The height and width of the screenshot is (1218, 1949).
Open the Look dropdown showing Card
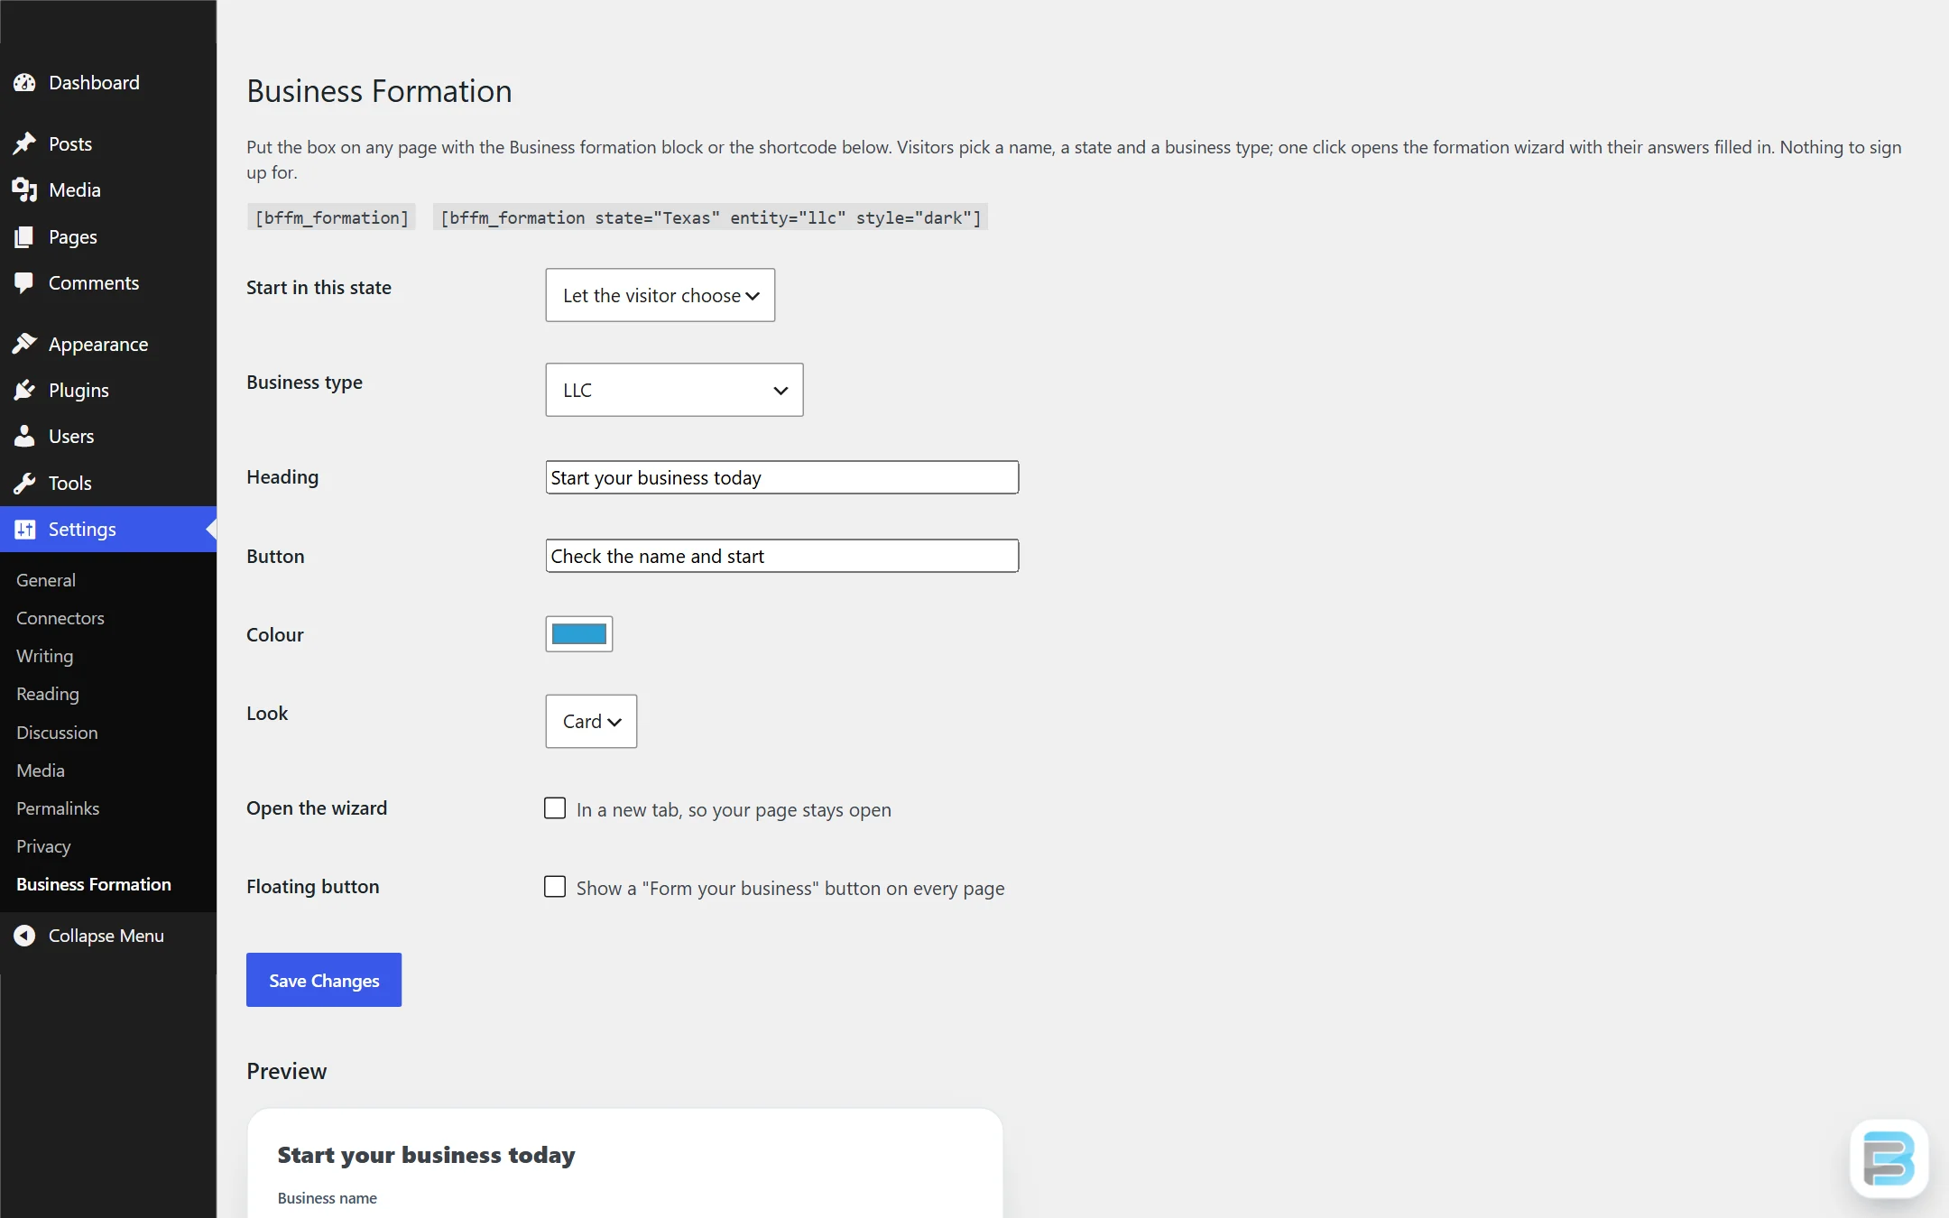click(591, 721)
